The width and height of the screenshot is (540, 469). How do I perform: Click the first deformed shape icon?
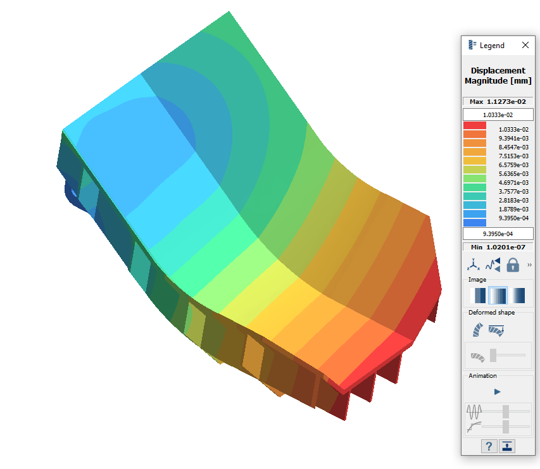pos(477,330)
